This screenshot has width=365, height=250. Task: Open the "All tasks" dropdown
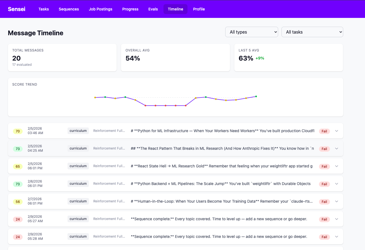[312, 32]
